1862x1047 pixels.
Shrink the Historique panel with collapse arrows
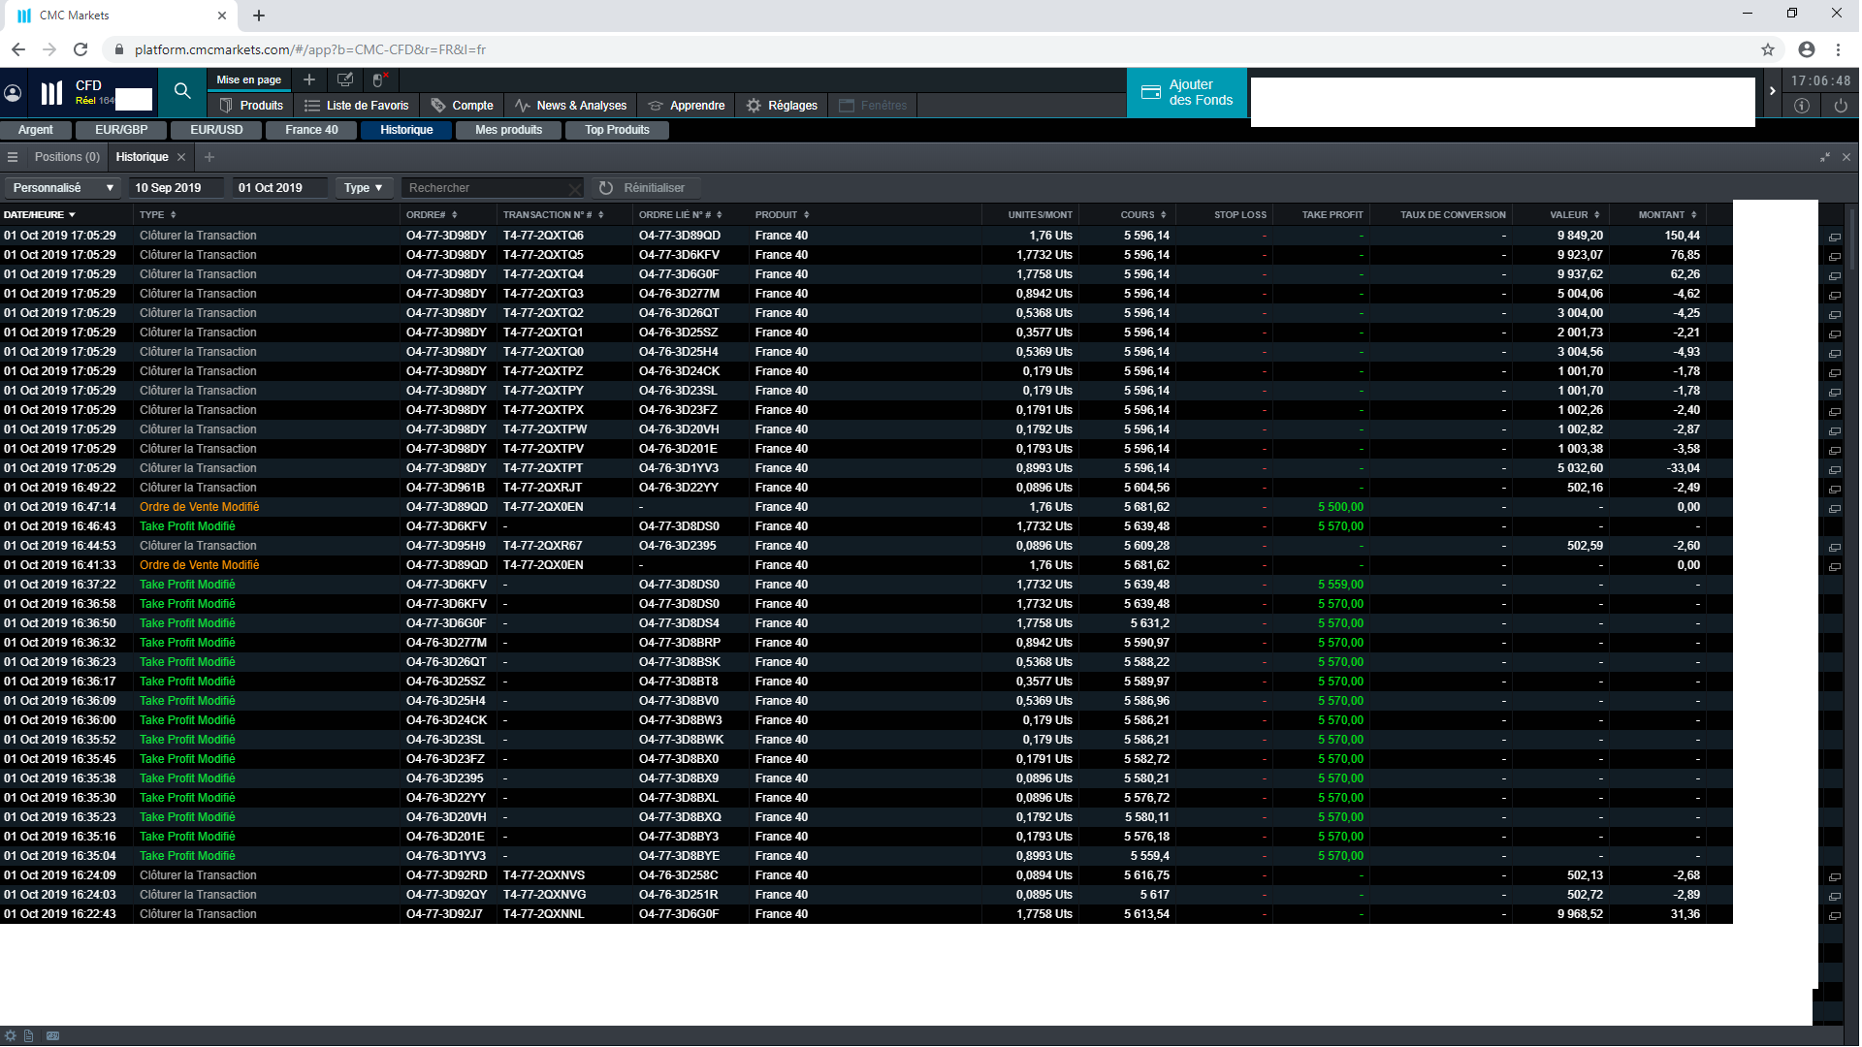tap(1824, 157)
